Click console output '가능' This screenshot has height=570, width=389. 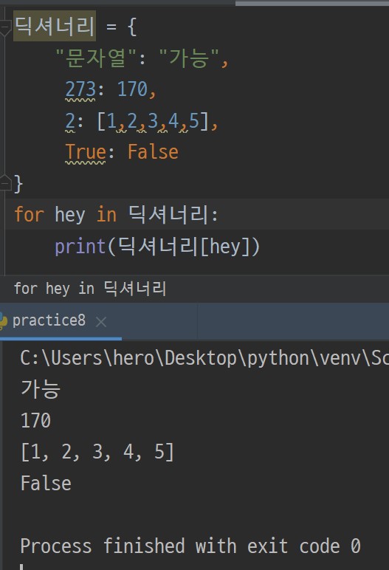(x=41, y=389)
